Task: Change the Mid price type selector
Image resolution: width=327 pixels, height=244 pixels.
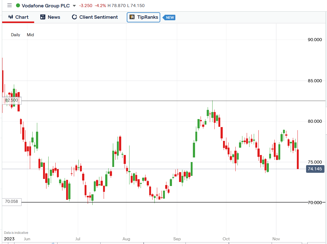Action: tap(30, 35)
